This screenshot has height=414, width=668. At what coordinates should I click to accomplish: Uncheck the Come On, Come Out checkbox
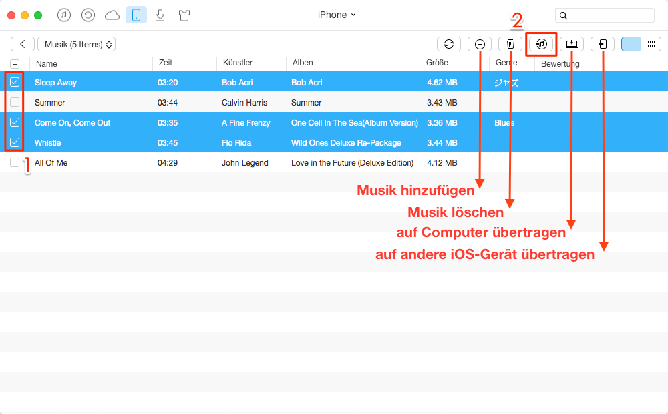click(x=15, y=122)
